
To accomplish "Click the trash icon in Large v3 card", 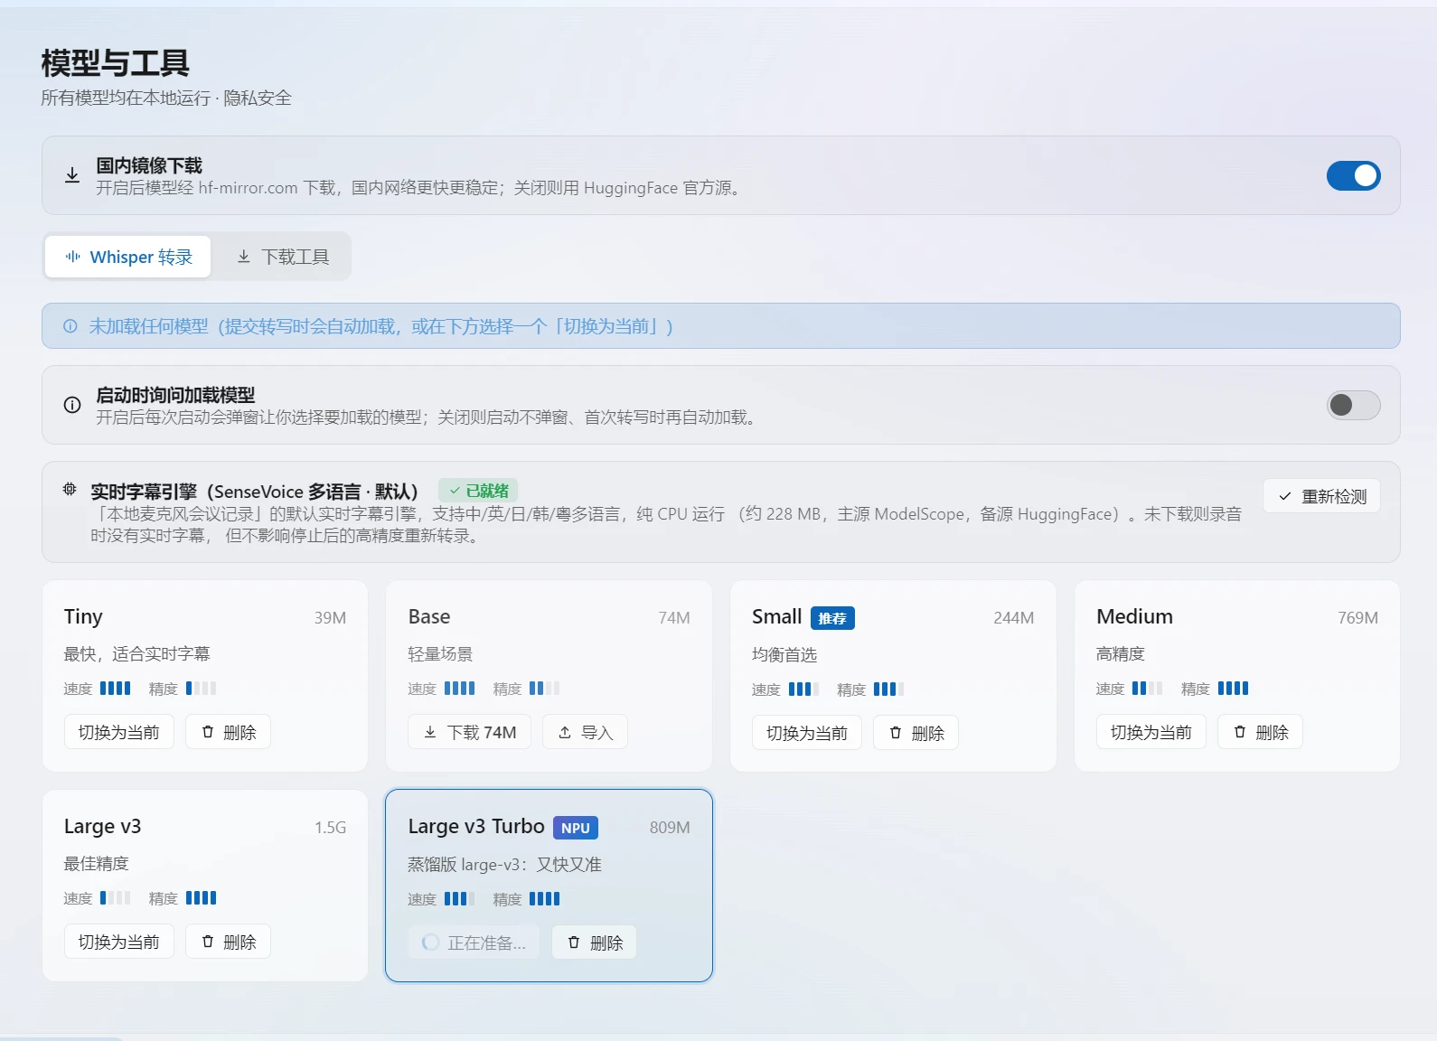I will click(208, 942).
